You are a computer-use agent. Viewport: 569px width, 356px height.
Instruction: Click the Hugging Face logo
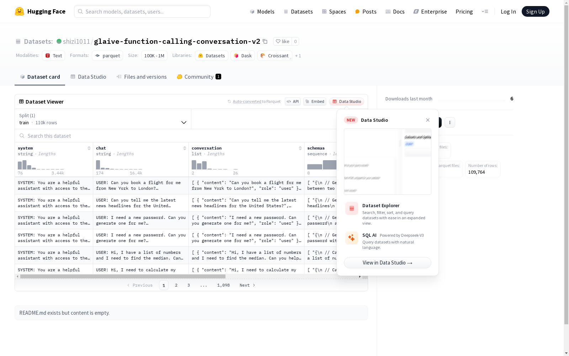[40, 11]
